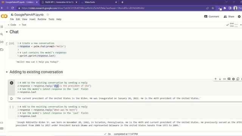This screenshot has height=136, width=242.
Task: Star the GooglePalmAPI.ipynb notebook
Action: (x=48, y=15)
